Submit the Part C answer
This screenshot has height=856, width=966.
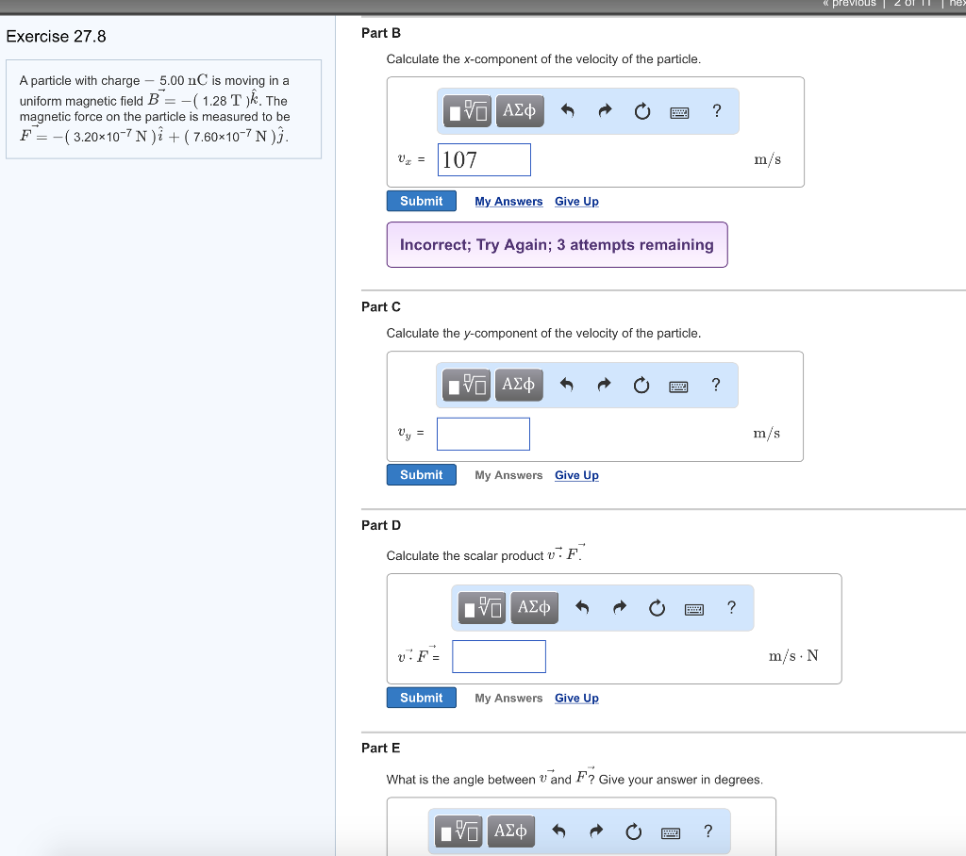[x=421, y=474]
